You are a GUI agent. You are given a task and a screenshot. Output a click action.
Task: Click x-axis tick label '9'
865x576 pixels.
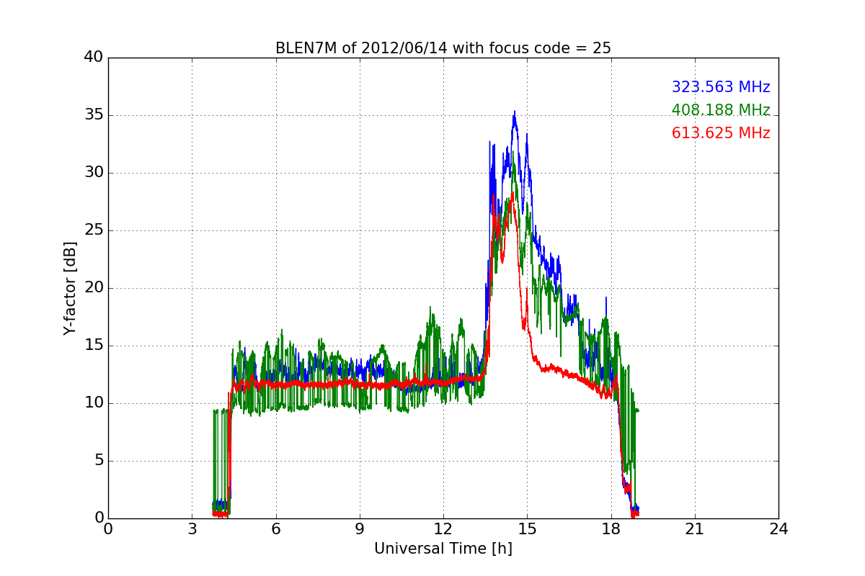click(x=360, y=528)
